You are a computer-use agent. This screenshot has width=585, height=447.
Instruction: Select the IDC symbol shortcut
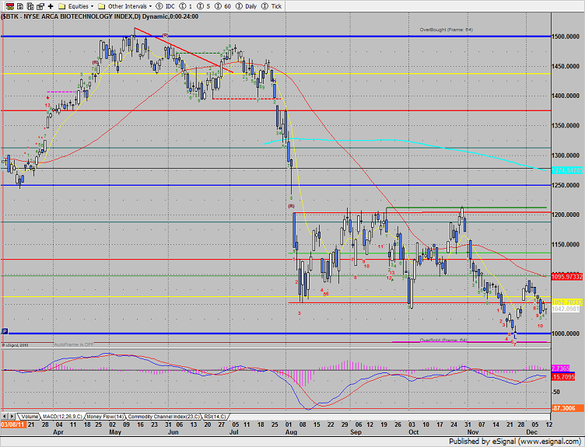[165, 6]
